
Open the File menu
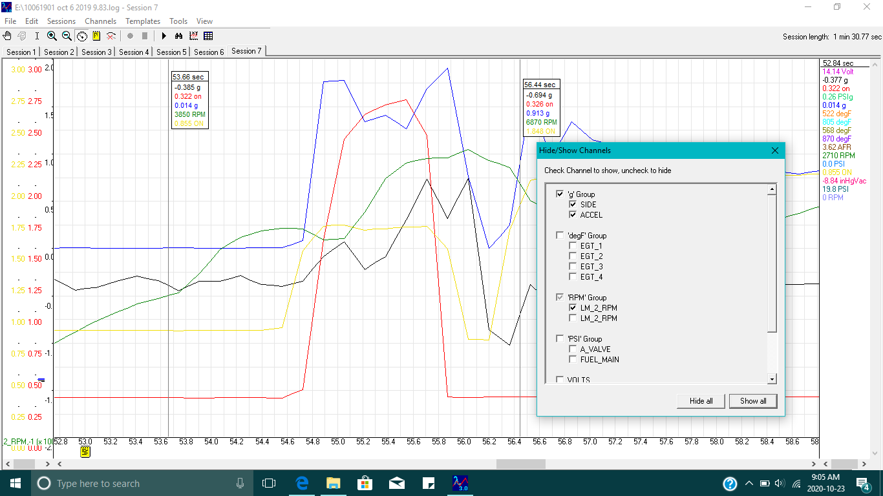click(10, 21)
